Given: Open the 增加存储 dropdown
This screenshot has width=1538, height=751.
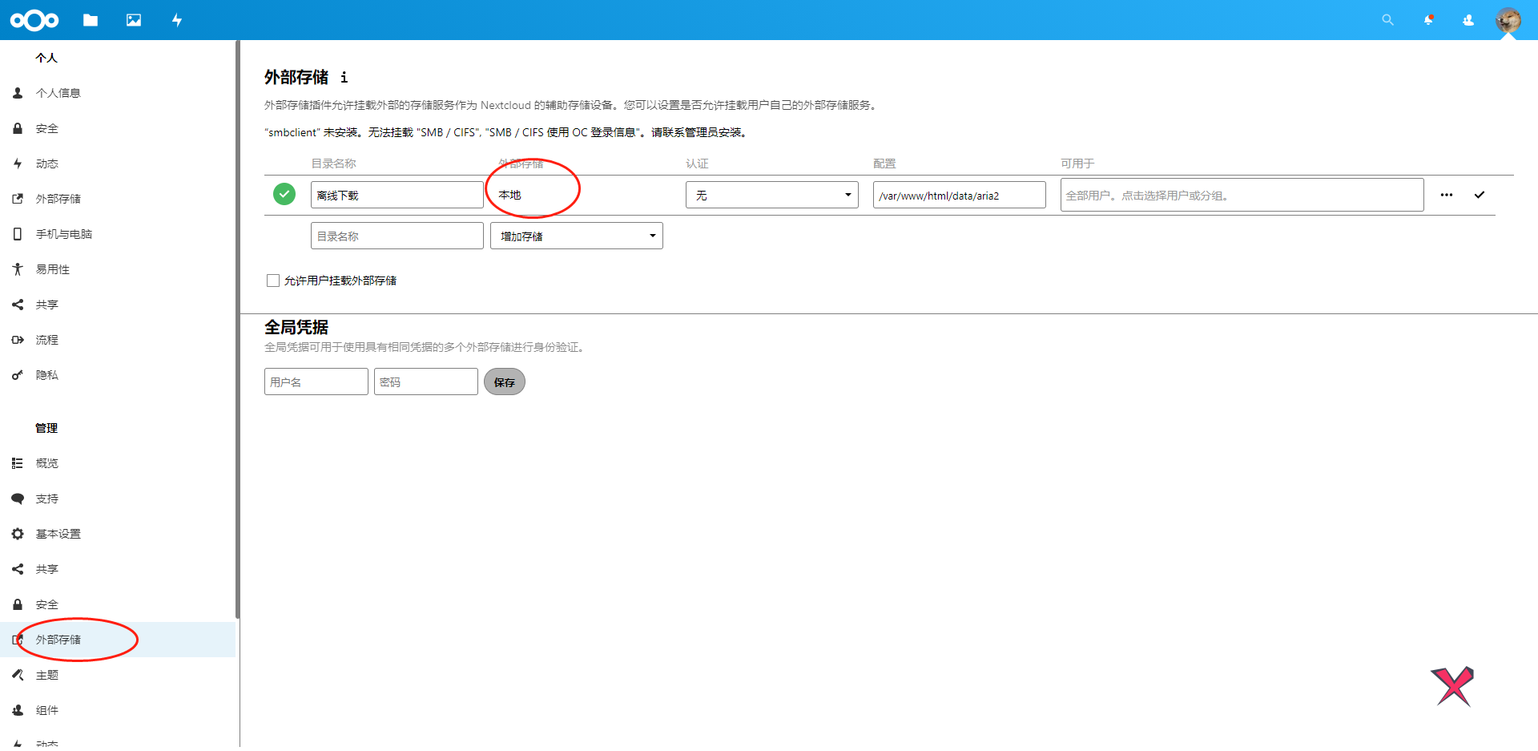Looking at the screenshot, I should pyautogui.click(x=577, y=236).
